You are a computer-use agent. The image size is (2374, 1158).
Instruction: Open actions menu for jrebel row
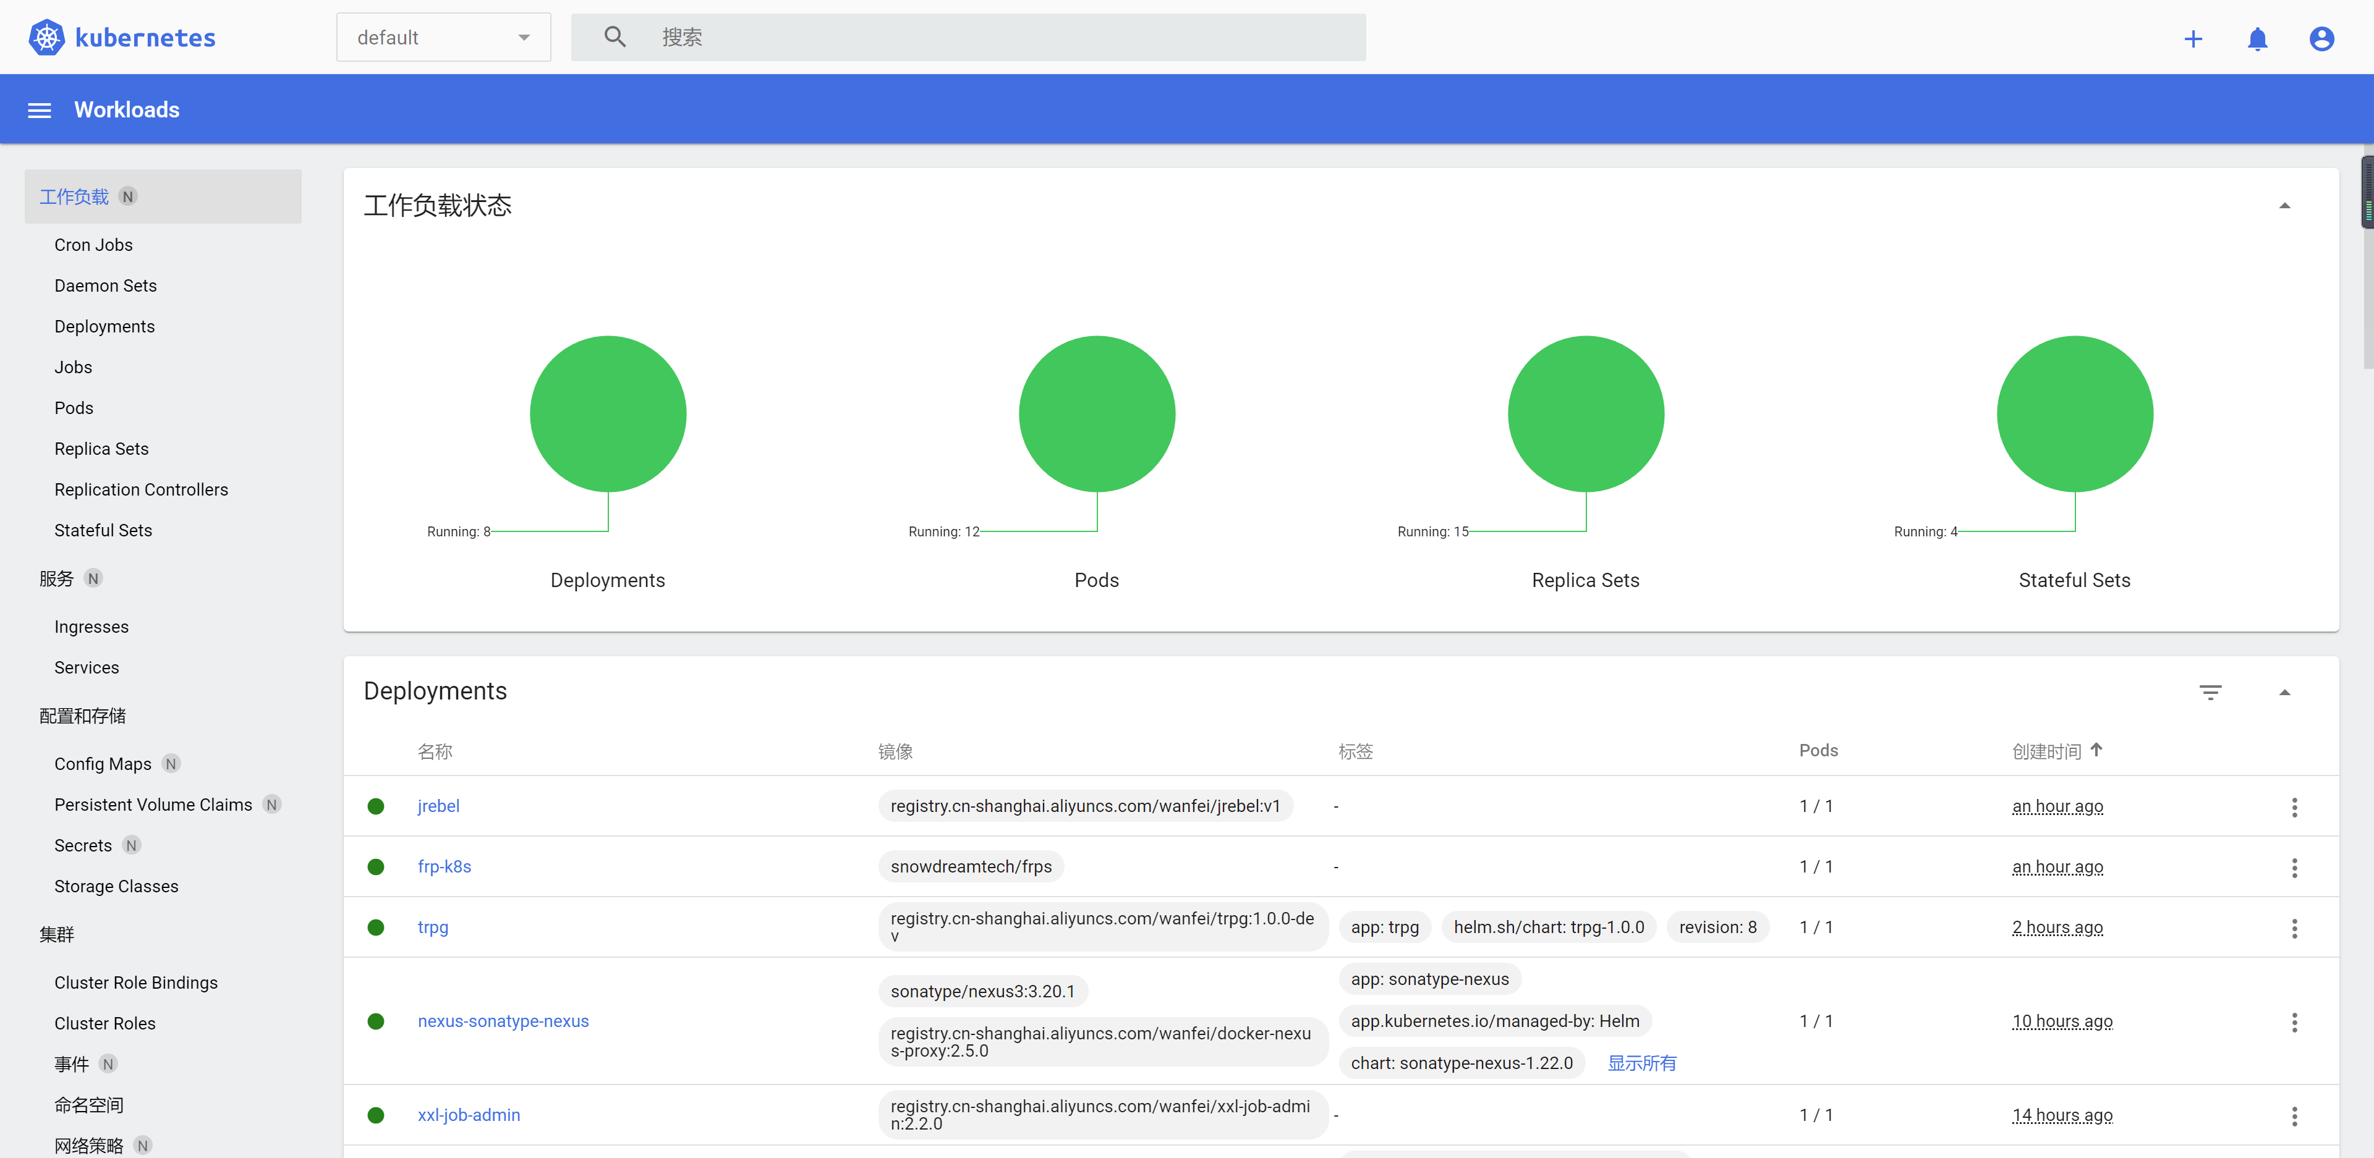click(2294, 807)
